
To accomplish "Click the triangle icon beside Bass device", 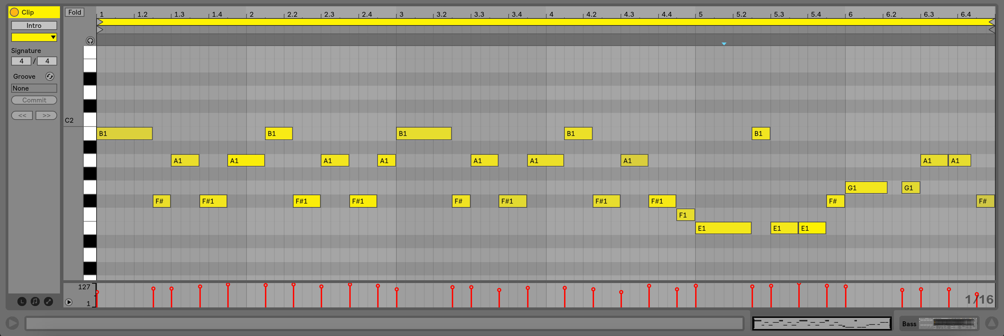I will point(991,323).
